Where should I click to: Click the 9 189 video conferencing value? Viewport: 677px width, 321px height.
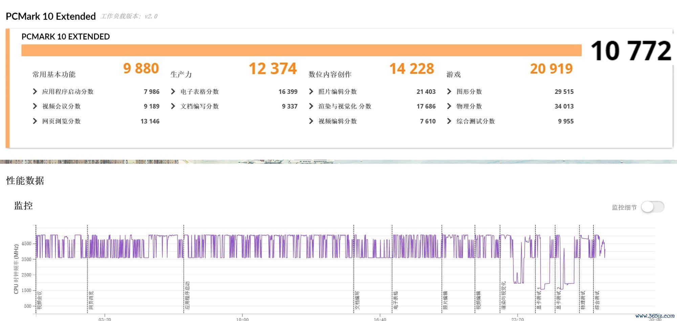click(152, 106)
